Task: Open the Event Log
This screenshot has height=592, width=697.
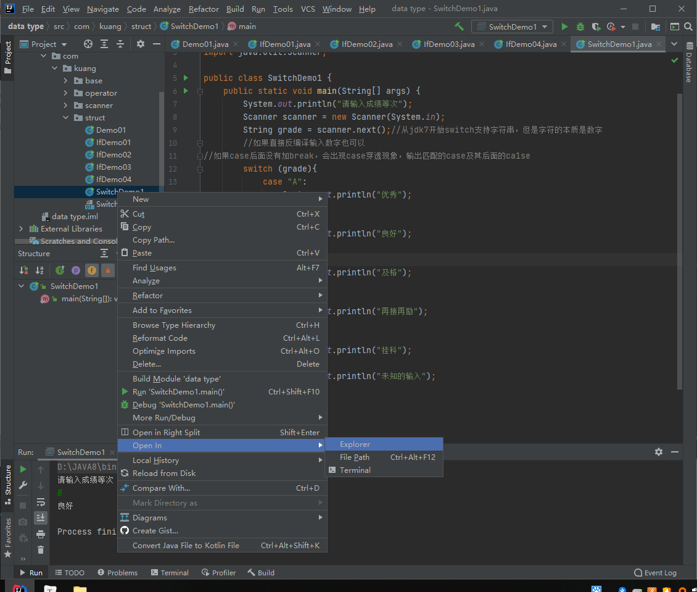Action: [655, 572]
